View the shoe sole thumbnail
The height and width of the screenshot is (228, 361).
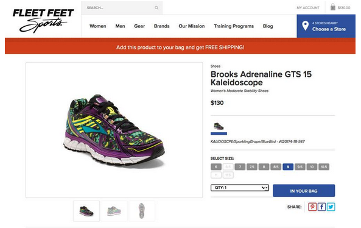[x=142, y=211]
